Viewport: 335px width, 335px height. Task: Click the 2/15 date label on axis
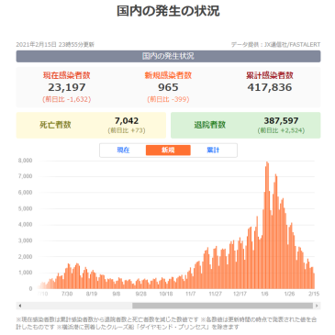click(x=314, y=294)
